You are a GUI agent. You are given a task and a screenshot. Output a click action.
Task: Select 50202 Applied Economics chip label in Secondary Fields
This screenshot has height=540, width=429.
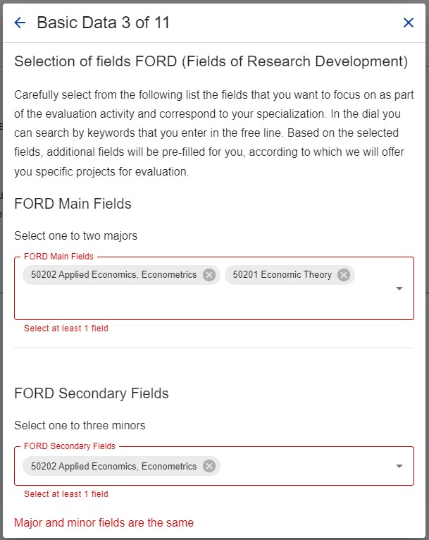tap(114, 466)
